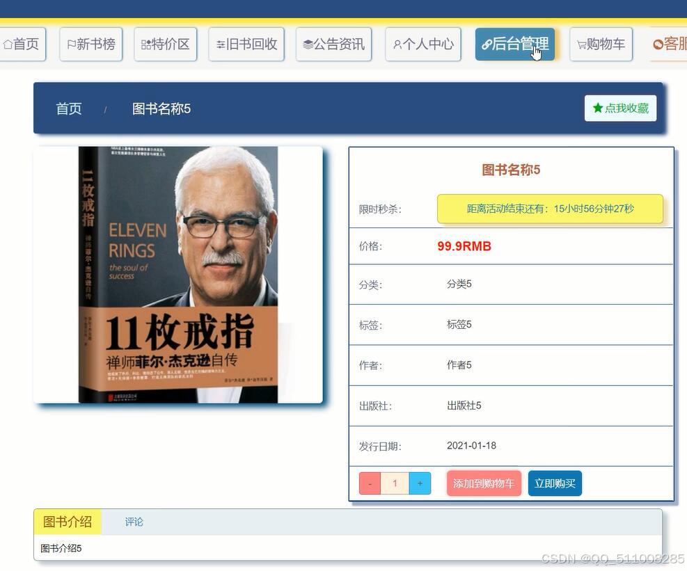The height and width of the screenshot is (571, 687).
Task: Click the price 99.9RMB
Action: 464,246
